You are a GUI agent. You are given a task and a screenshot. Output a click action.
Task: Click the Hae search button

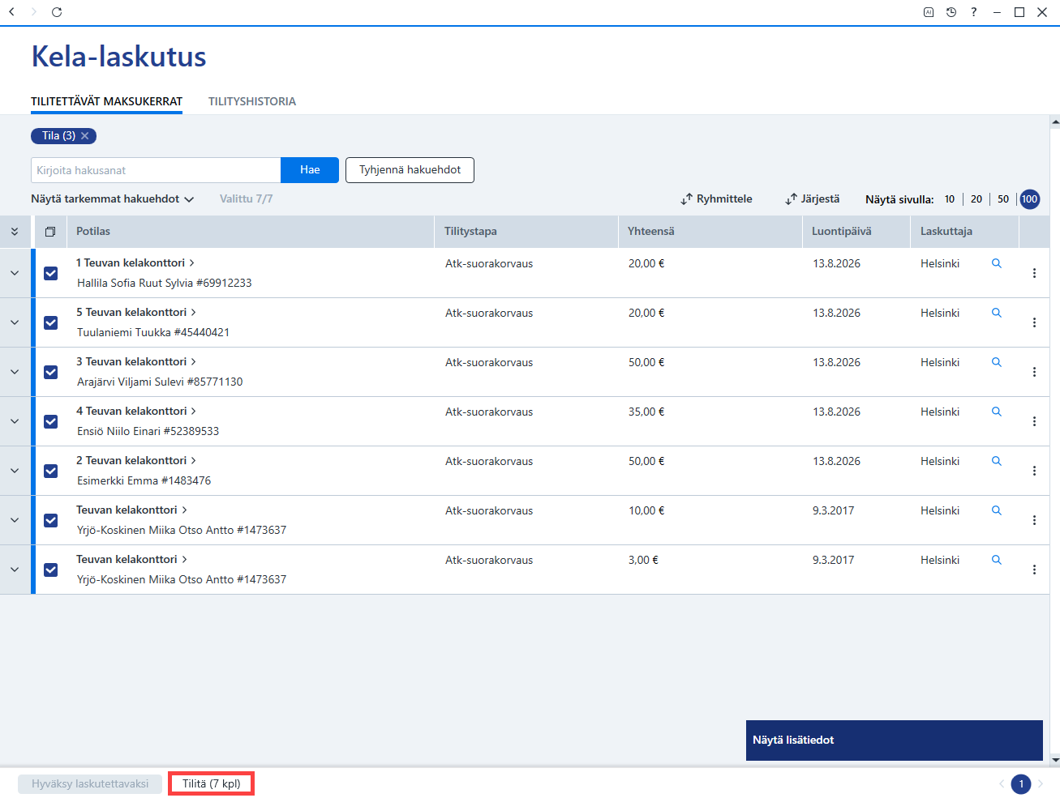point(310,170)
